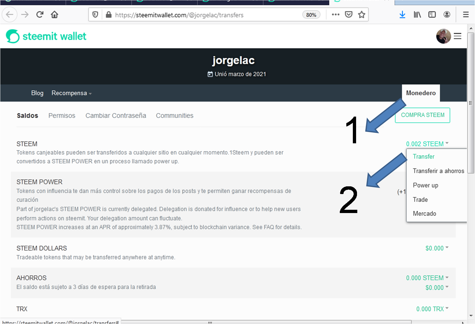The width and height of the screenshot is (475, 324).
Task: Go to the Blog tab
Action: coord(37,93)
